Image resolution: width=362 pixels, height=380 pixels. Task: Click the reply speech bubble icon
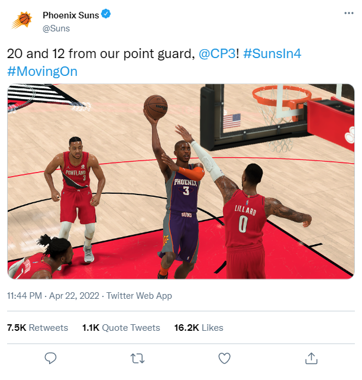coord(50,358)
